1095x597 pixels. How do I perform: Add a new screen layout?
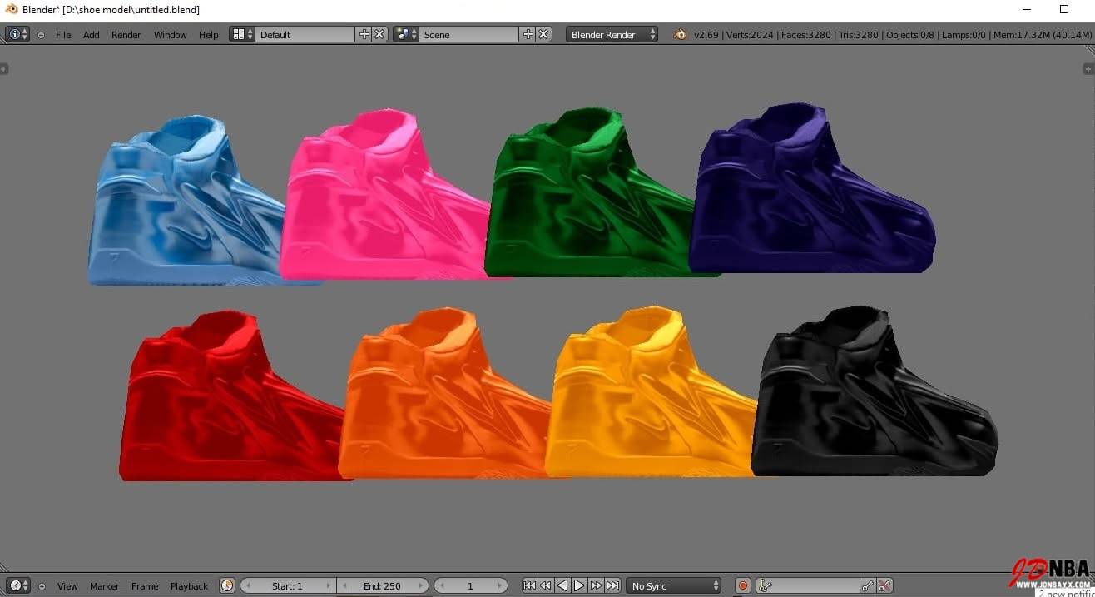coord(364,34)
